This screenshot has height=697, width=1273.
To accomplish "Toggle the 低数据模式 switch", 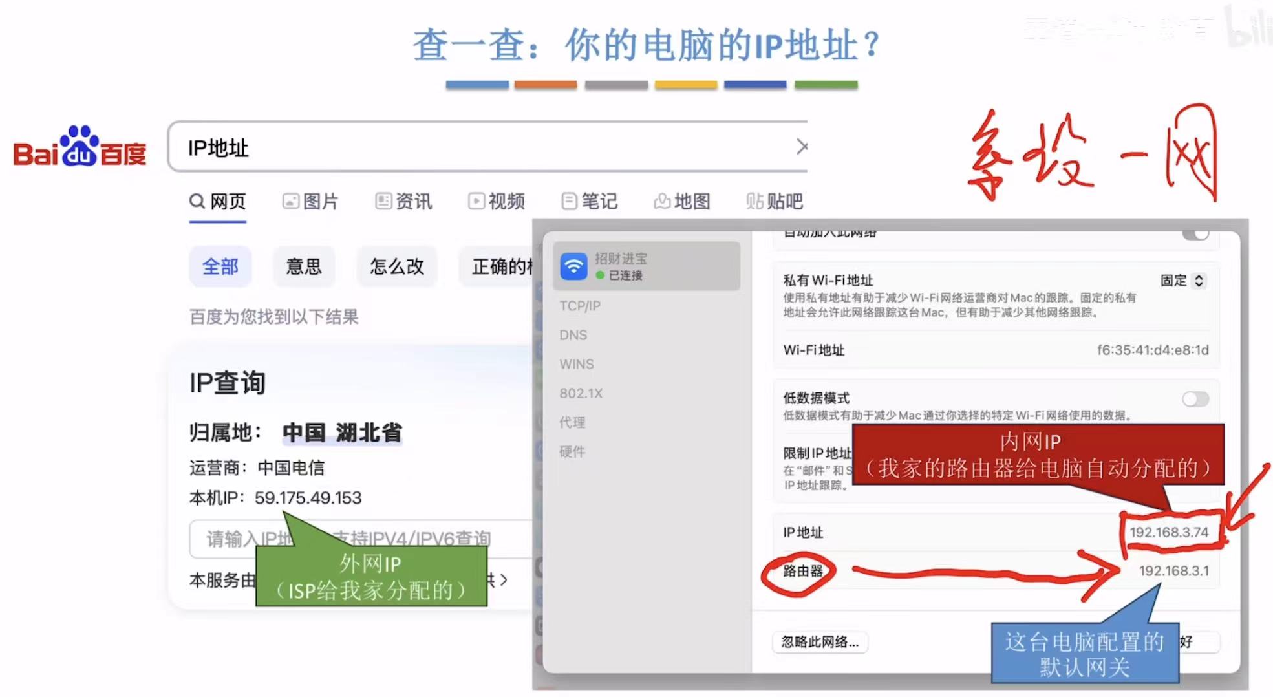I will [1195, 399].
